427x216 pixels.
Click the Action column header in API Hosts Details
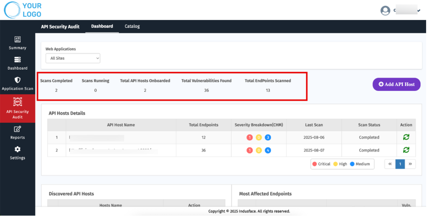pos(406,125)
